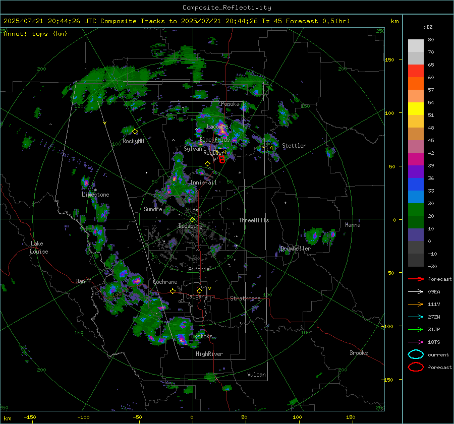Click the Innisfail city label
This screenshot has height=424, width=454.
(x=203, y=183)
